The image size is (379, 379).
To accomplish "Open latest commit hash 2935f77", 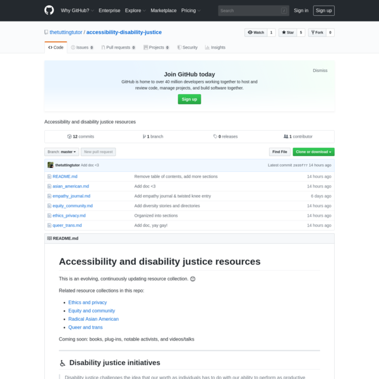I will (x=300, y=165).
